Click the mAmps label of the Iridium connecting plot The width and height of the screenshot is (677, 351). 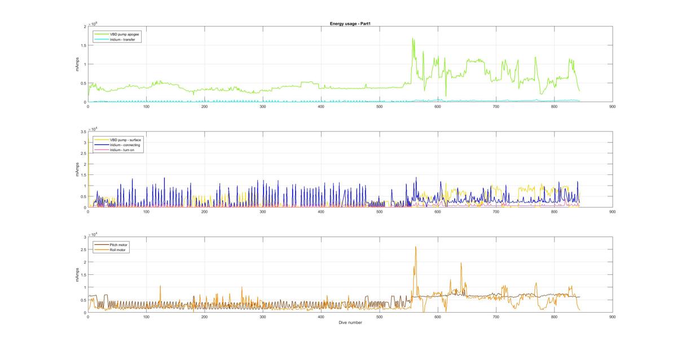point(77,169)
